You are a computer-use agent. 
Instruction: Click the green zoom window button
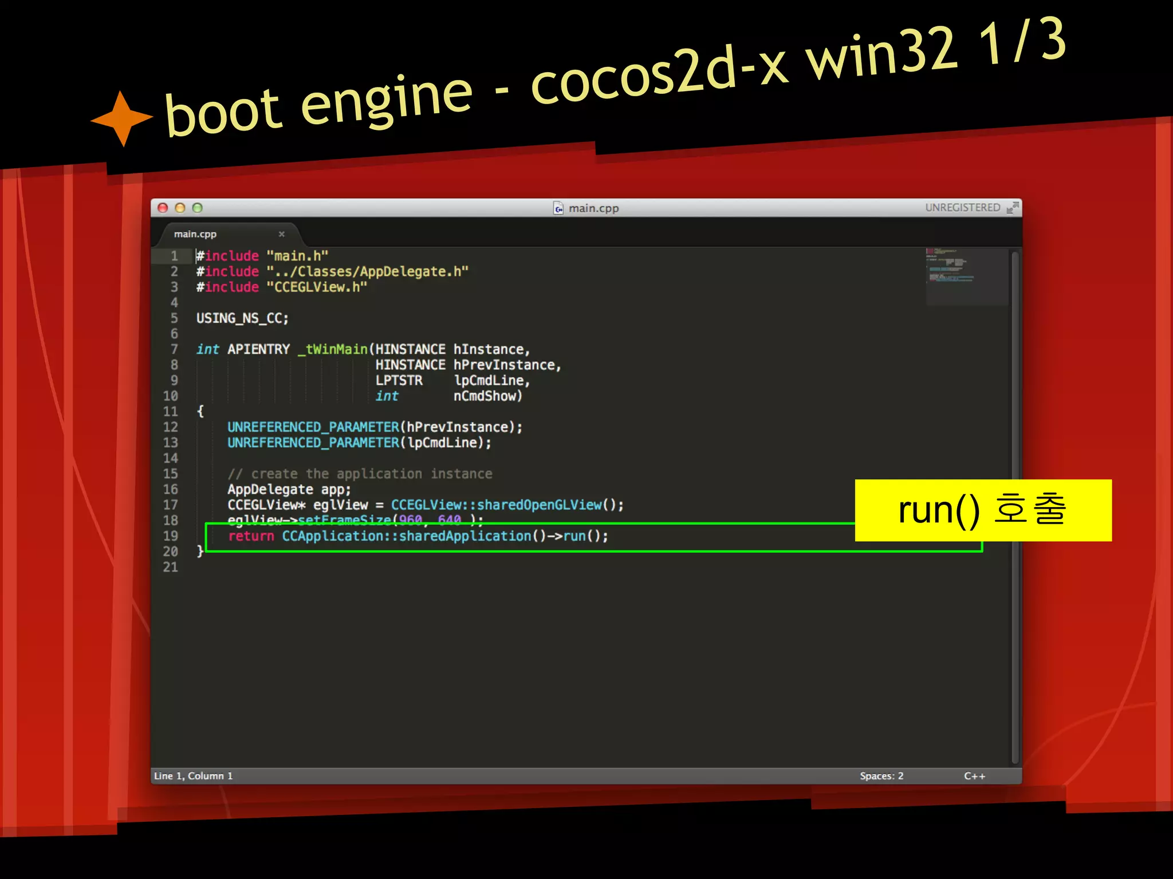coord(197,208)
